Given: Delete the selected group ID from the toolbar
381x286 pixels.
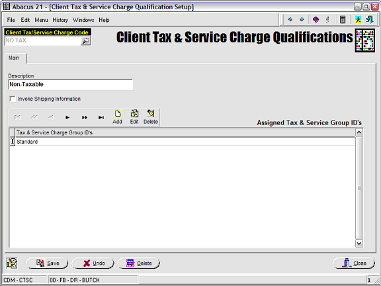Looking at the screenshot, I should [x=151, y=117].
